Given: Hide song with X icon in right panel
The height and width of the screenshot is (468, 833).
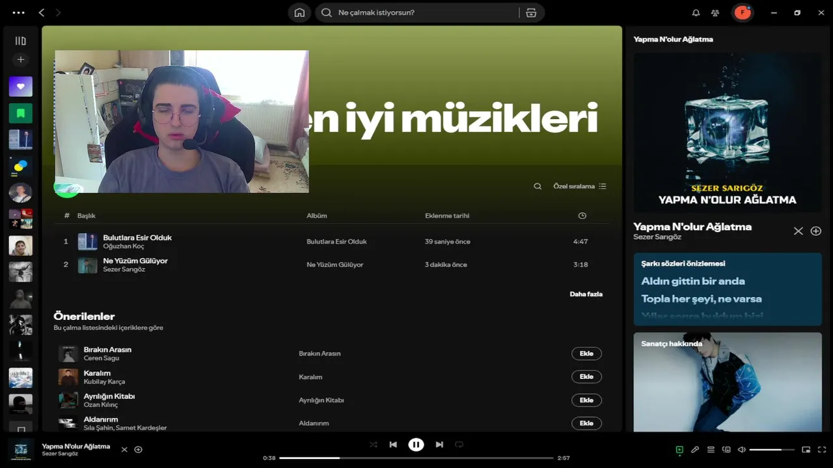Looking at the screenshot, I should pos(798,231).
